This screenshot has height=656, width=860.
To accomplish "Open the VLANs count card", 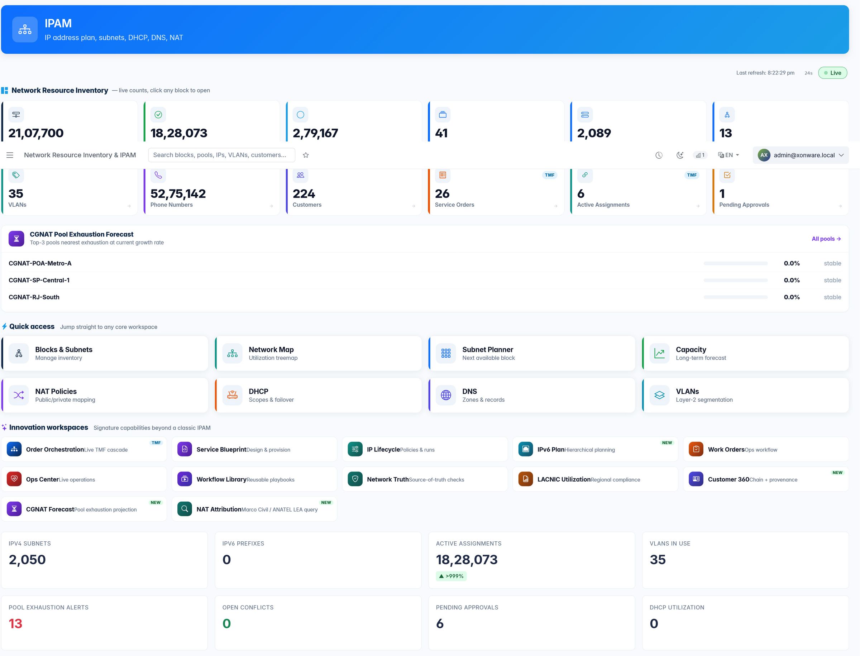I will point(70,192).
